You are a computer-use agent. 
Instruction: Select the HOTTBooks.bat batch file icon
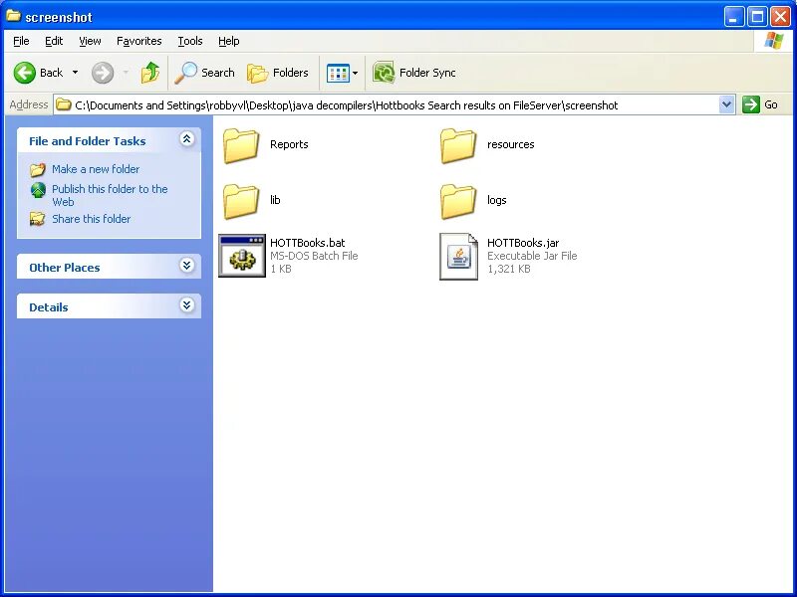[x=242, y=256]
